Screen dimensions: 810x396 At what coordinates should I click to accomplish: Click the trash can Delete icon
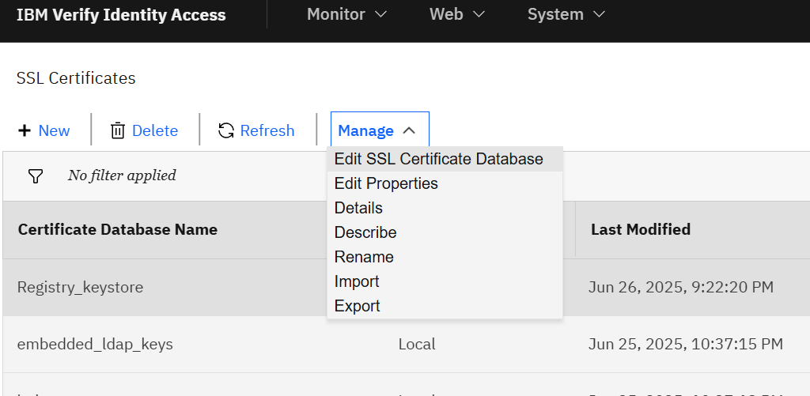point(118,130)
